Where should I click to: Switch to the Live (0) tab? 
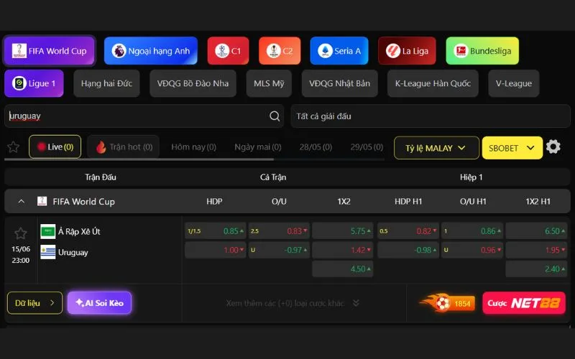tap(55, 147)
